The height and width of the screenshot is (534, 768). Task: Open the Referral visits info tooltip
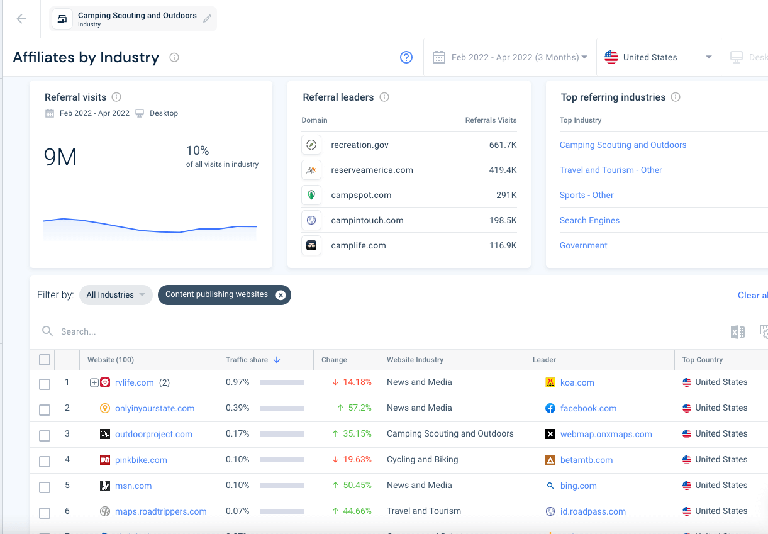pyautogui.click(x=116, y=97)
